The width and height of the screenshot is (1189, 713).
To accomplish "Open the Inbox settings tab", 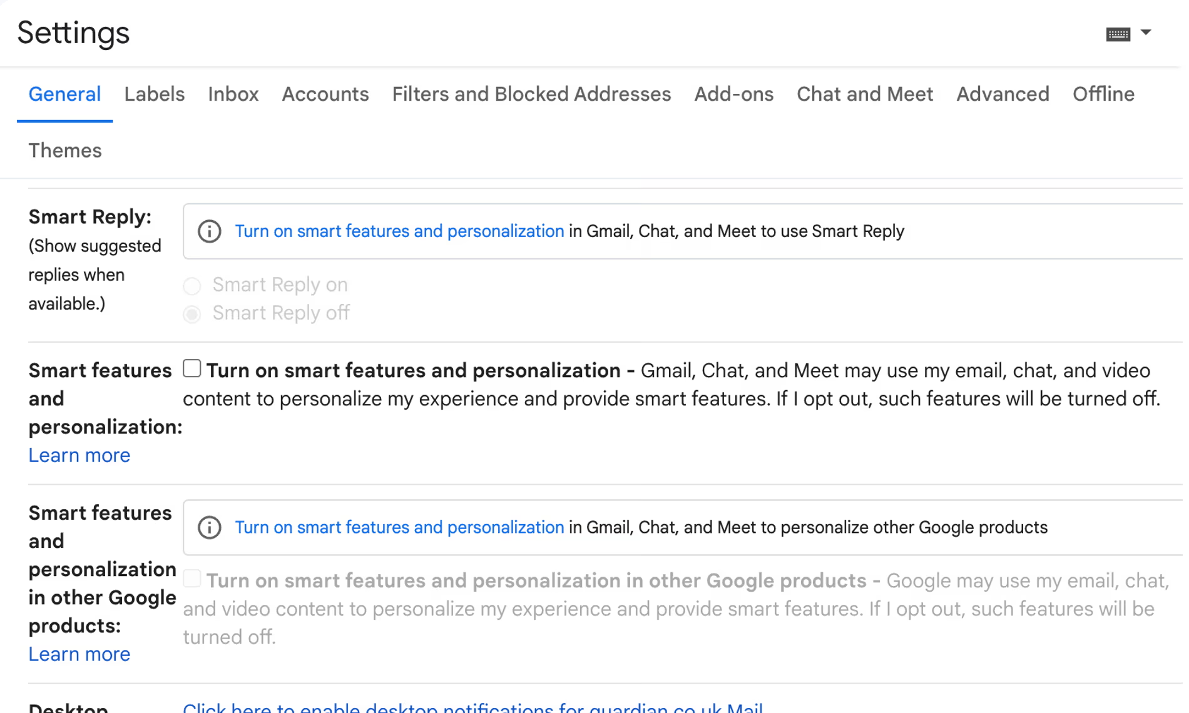I will [x=233, y=94].
